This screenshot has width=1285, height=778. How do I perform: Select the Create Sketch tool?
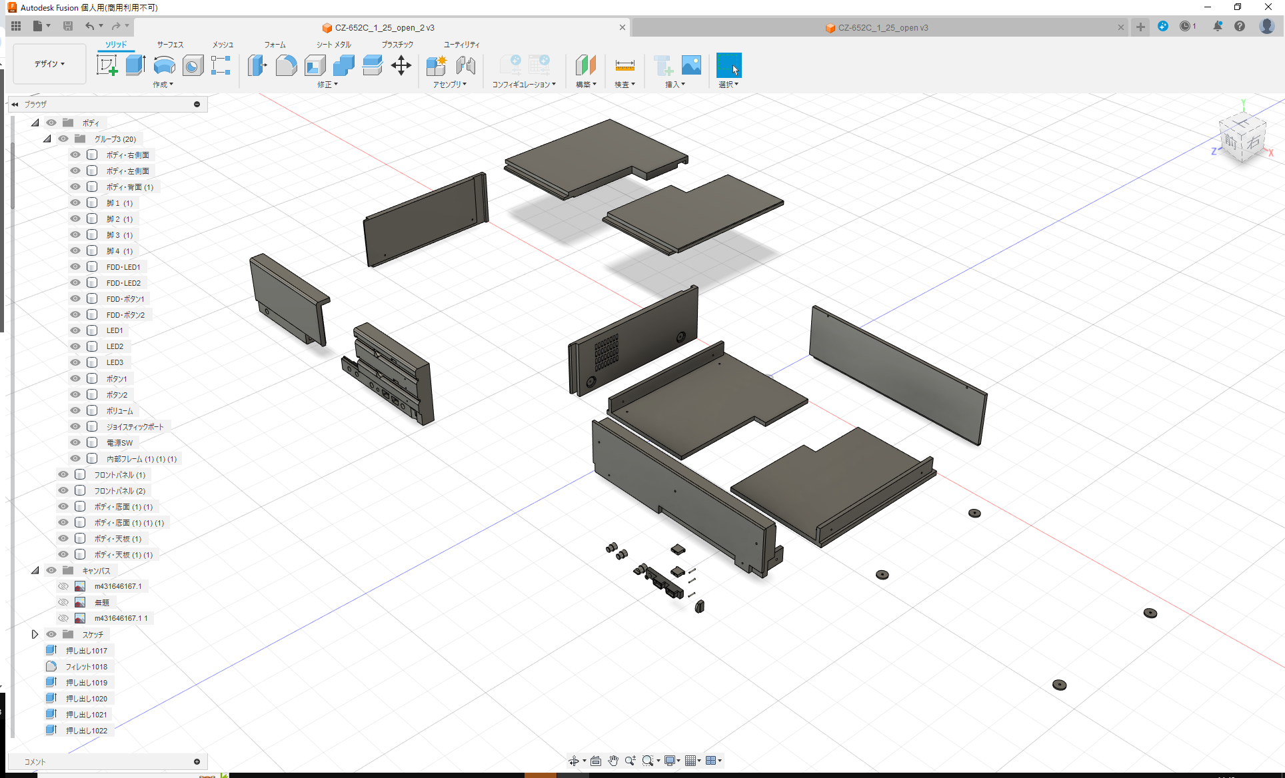pyautogui.click(x=107, y=65)
